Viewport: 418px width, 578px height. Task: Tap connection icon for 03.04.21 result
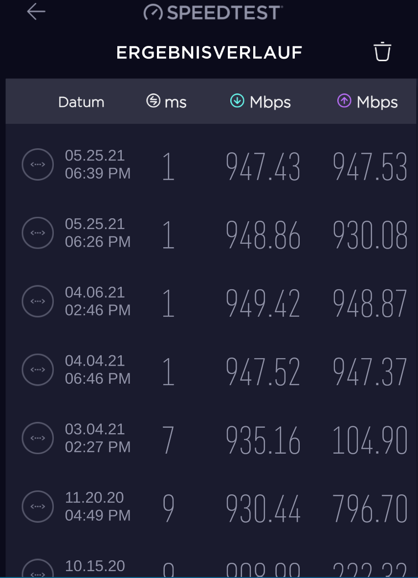38,438
